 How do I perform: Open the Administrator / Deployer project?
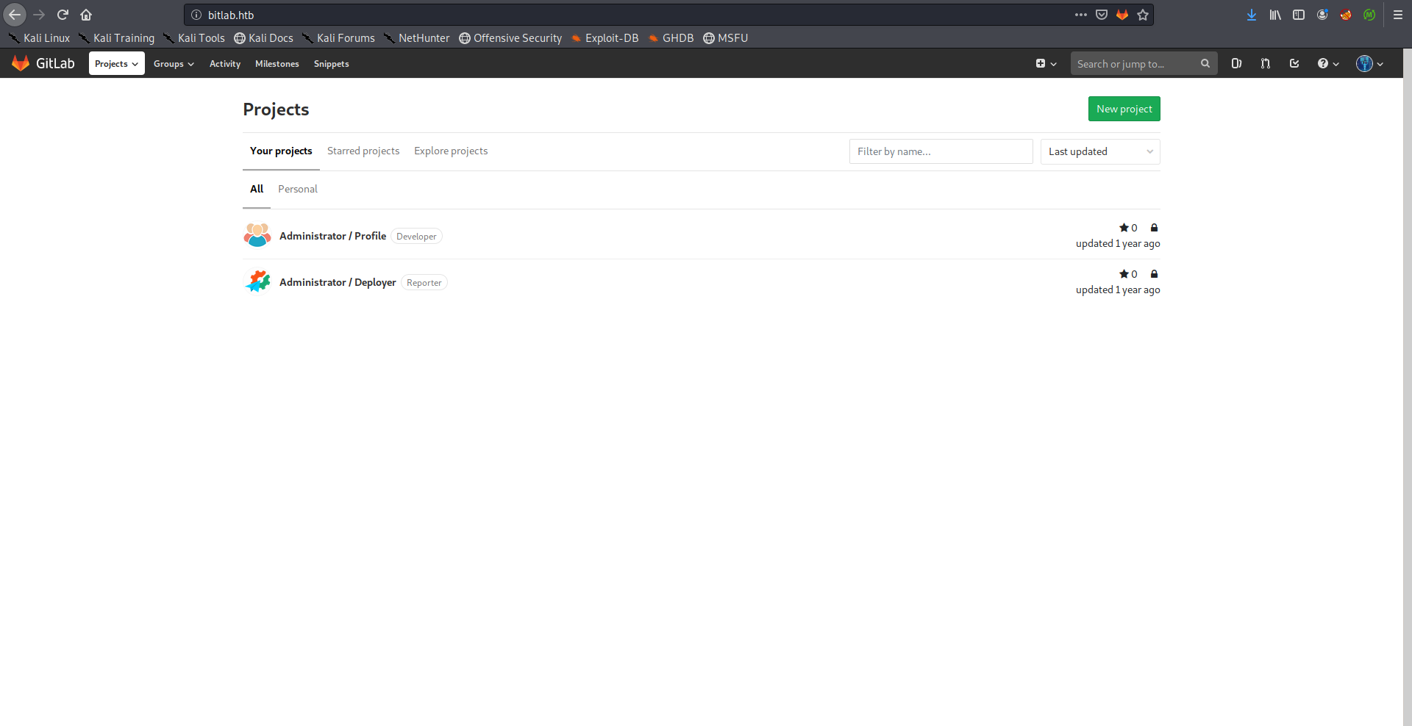[x=338, y=282]
